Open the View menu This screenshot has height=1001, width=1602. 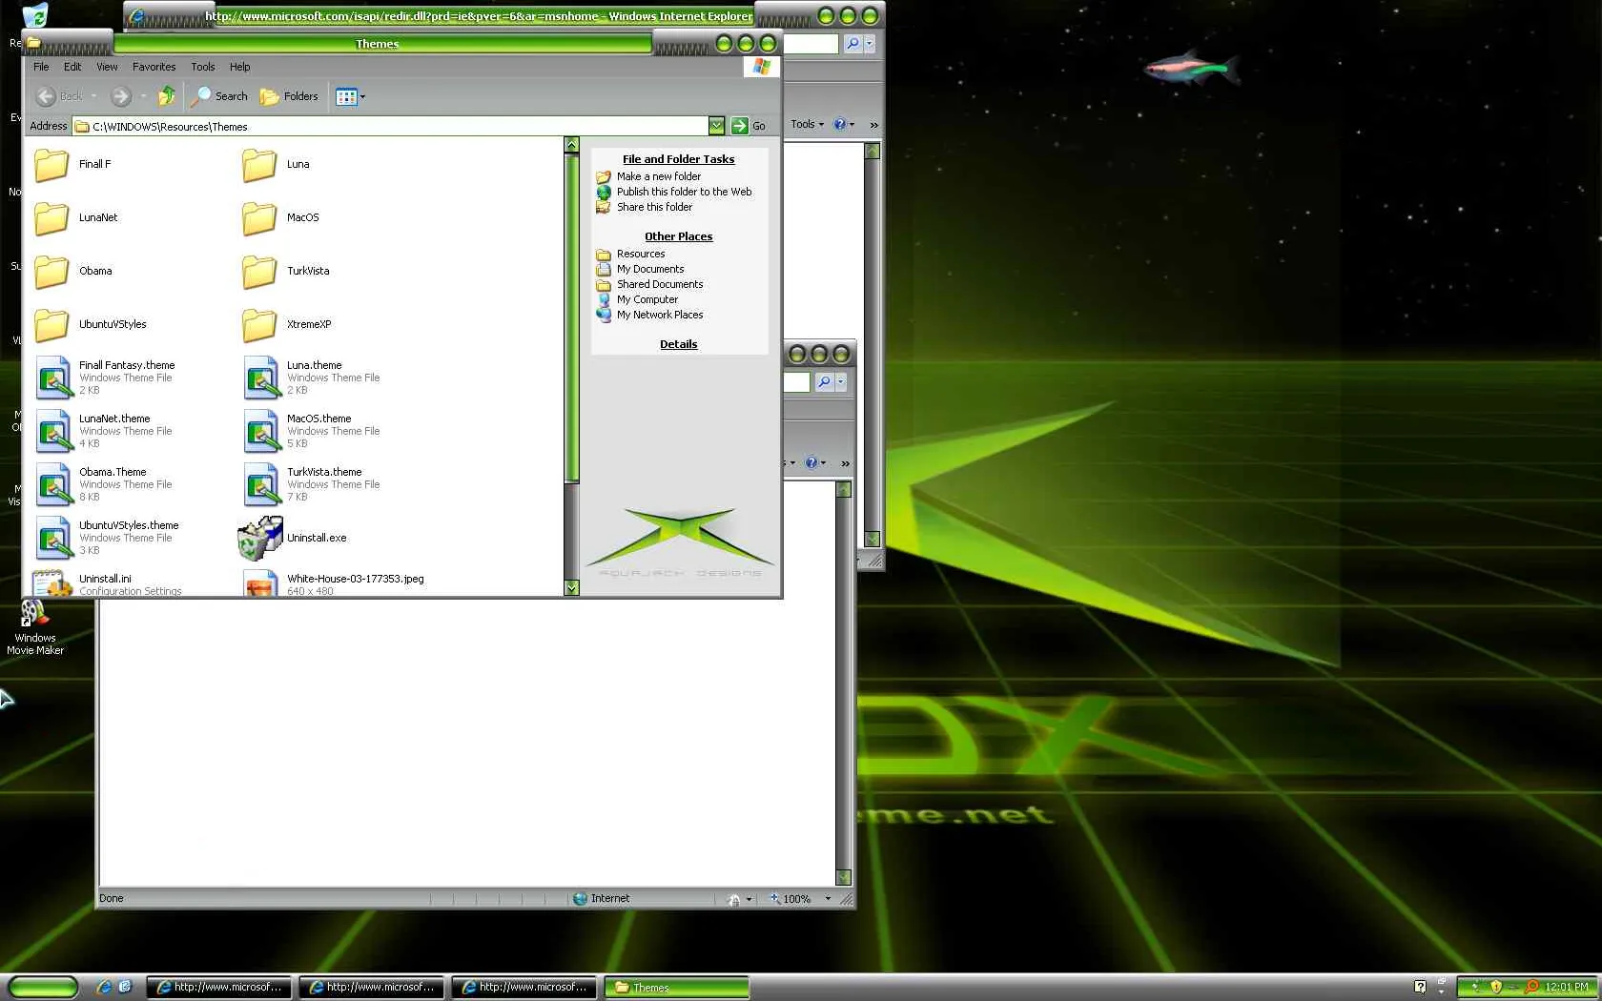click(x=107, y=67)
